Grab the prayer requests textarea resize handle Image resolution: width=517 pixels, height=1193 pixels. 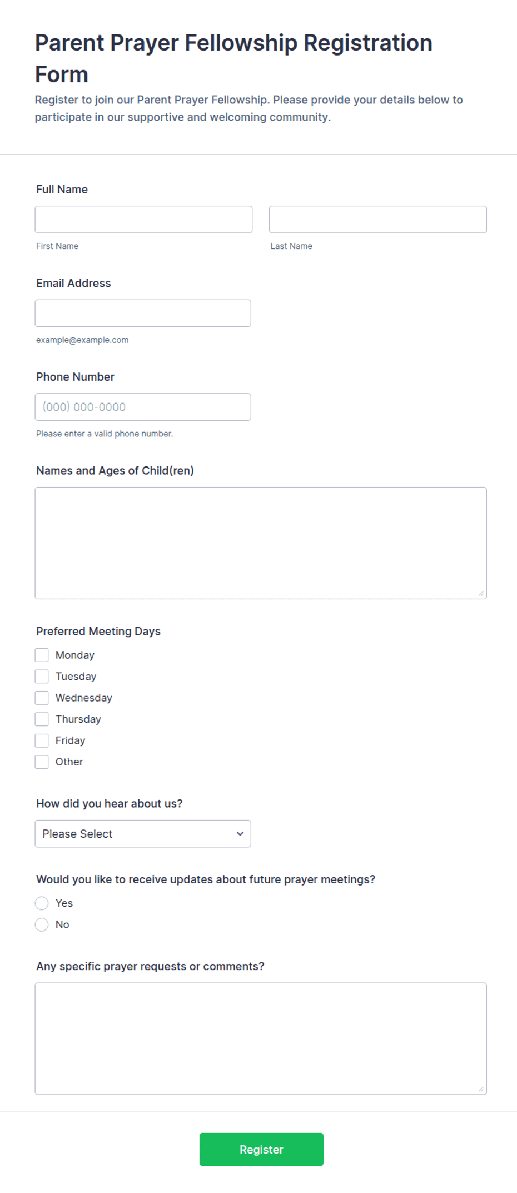click(481, 1090)
